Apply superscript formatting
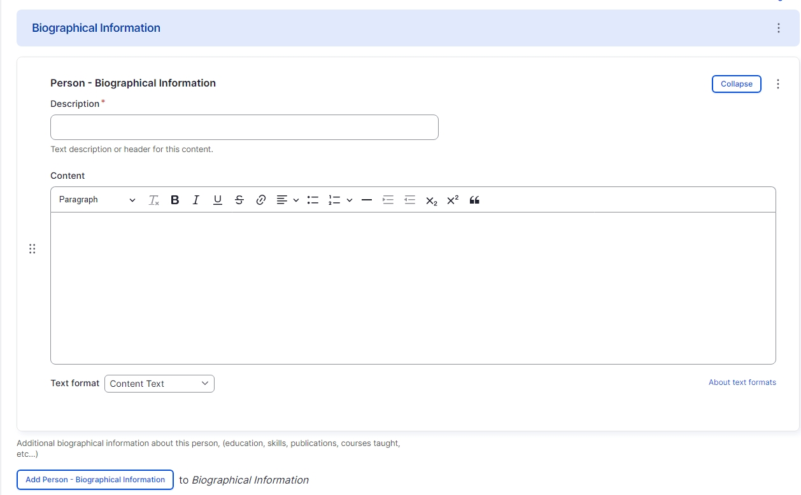Image resolution: width=801 pixels, height=495 pixels. point(453,200)
